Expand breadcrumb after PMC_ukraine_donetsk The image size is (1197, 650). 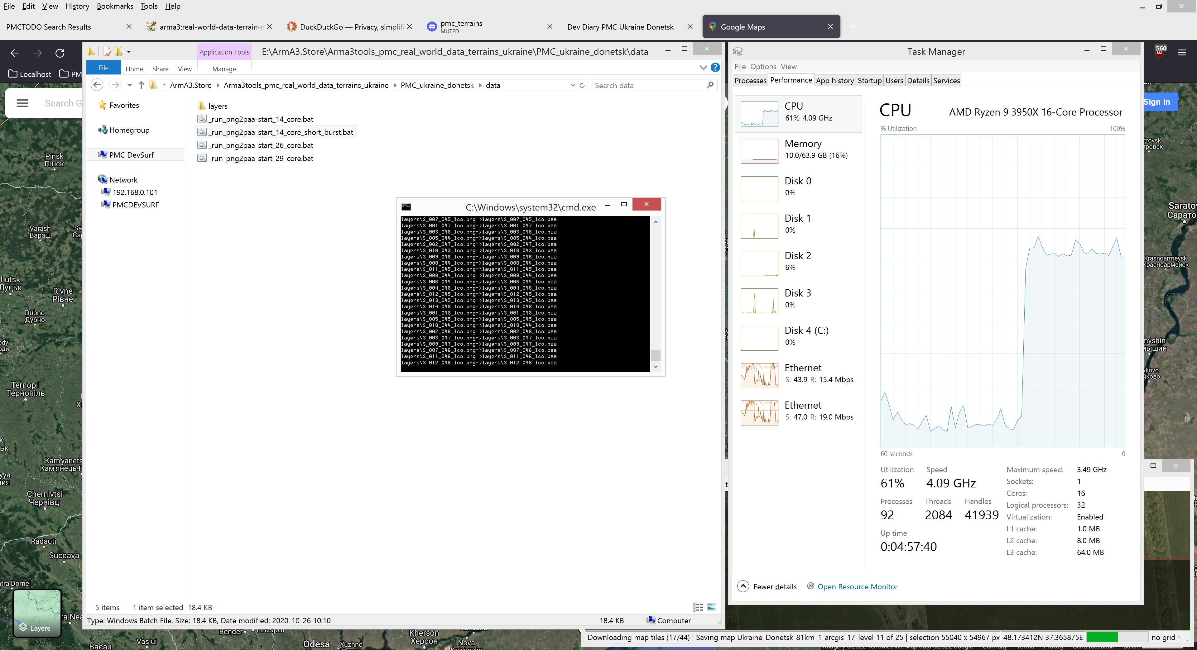480,85
